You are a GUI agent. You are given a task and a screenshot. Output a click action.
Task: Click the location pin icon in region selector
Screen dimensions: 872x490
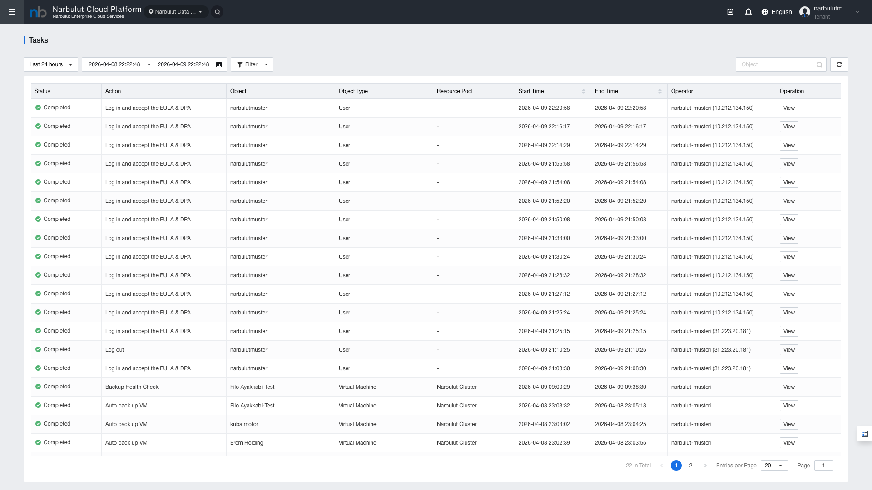151,12
